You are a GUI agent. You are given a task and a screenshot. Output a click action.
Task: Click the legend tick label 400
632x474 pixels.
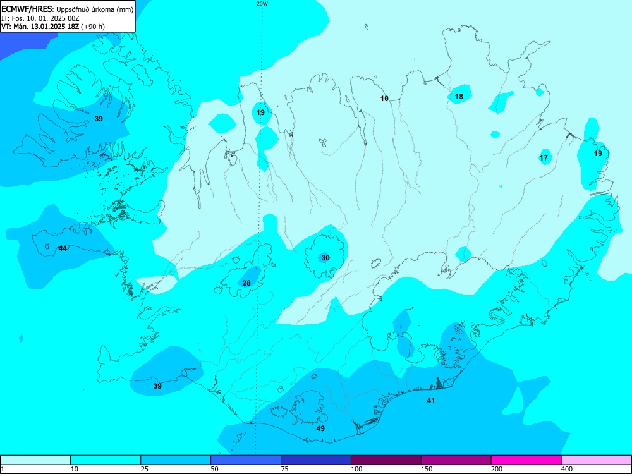(567, 469)
